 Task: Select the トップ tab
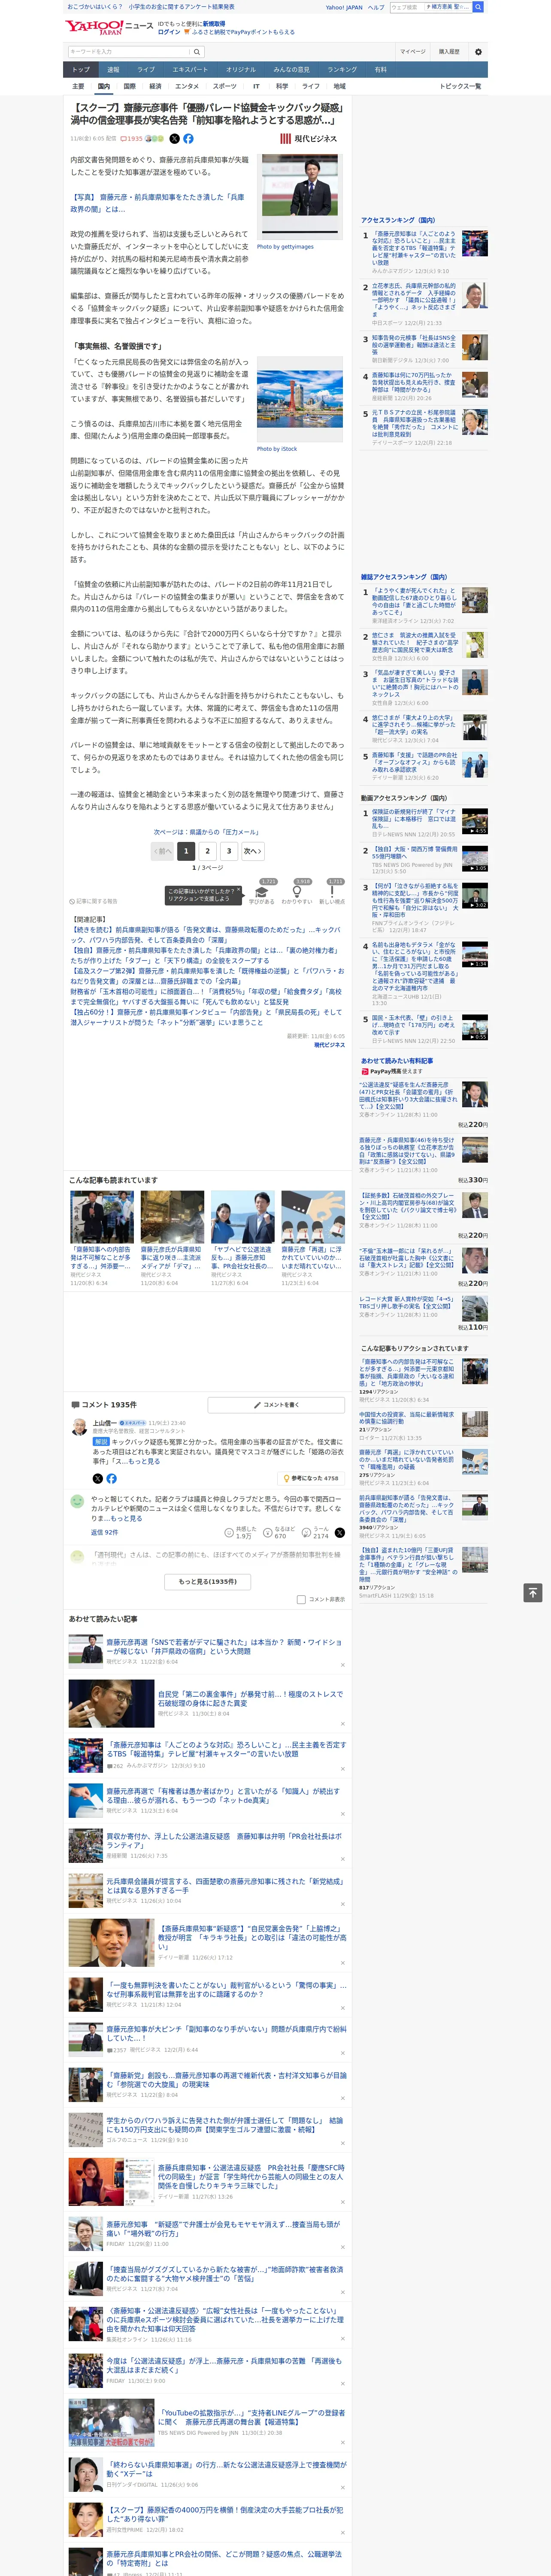click(x=81, y=70)
